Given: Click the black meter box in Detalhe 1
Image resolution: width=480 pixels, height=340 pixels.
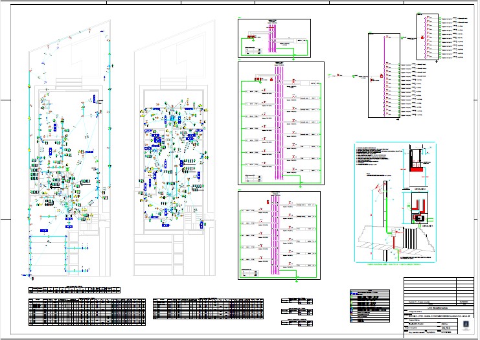Looking at the screenshot, I should pos(419,218).
